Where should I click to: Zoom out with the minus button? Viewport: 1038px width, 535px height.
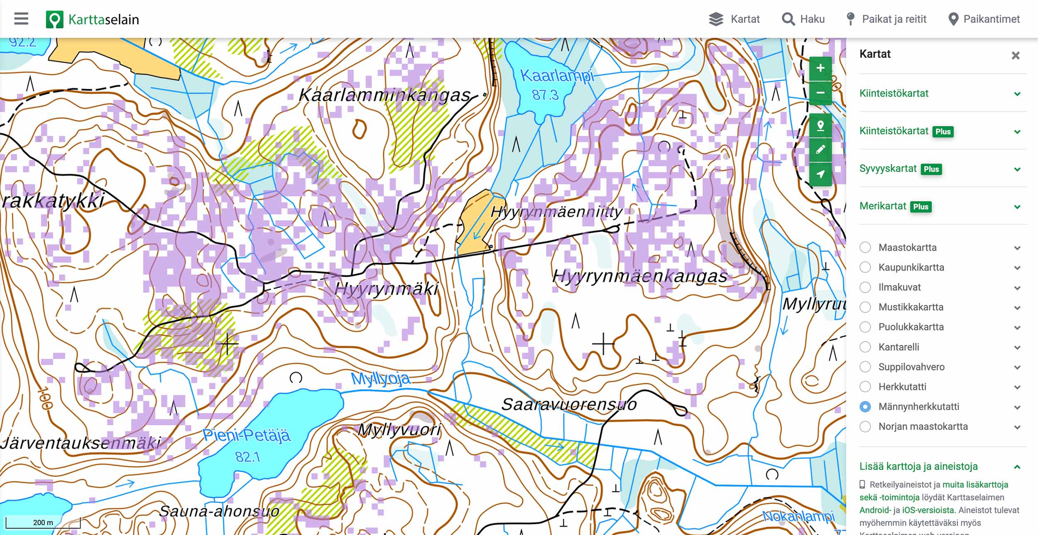click(x=820, y=92)
